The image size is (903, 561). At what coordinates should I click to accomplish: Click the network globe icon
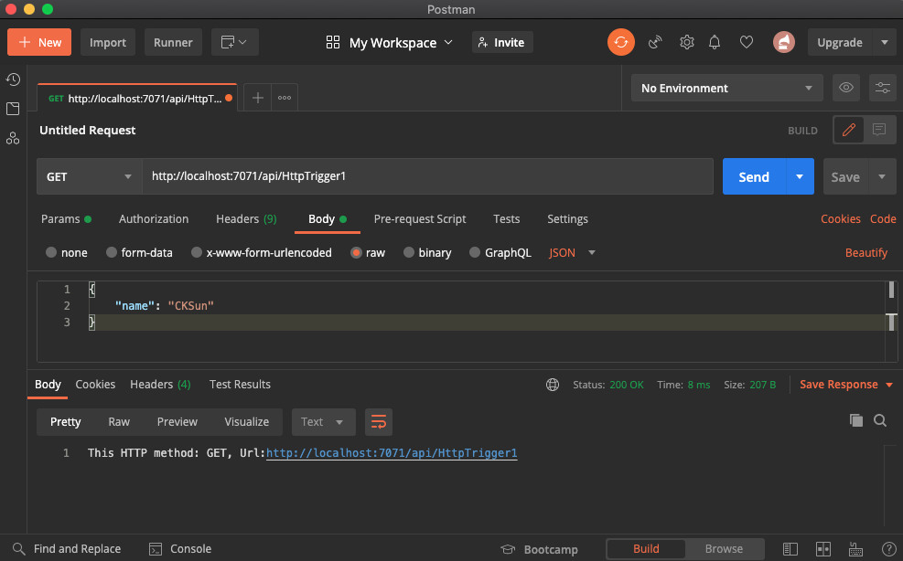pos(553,385)
